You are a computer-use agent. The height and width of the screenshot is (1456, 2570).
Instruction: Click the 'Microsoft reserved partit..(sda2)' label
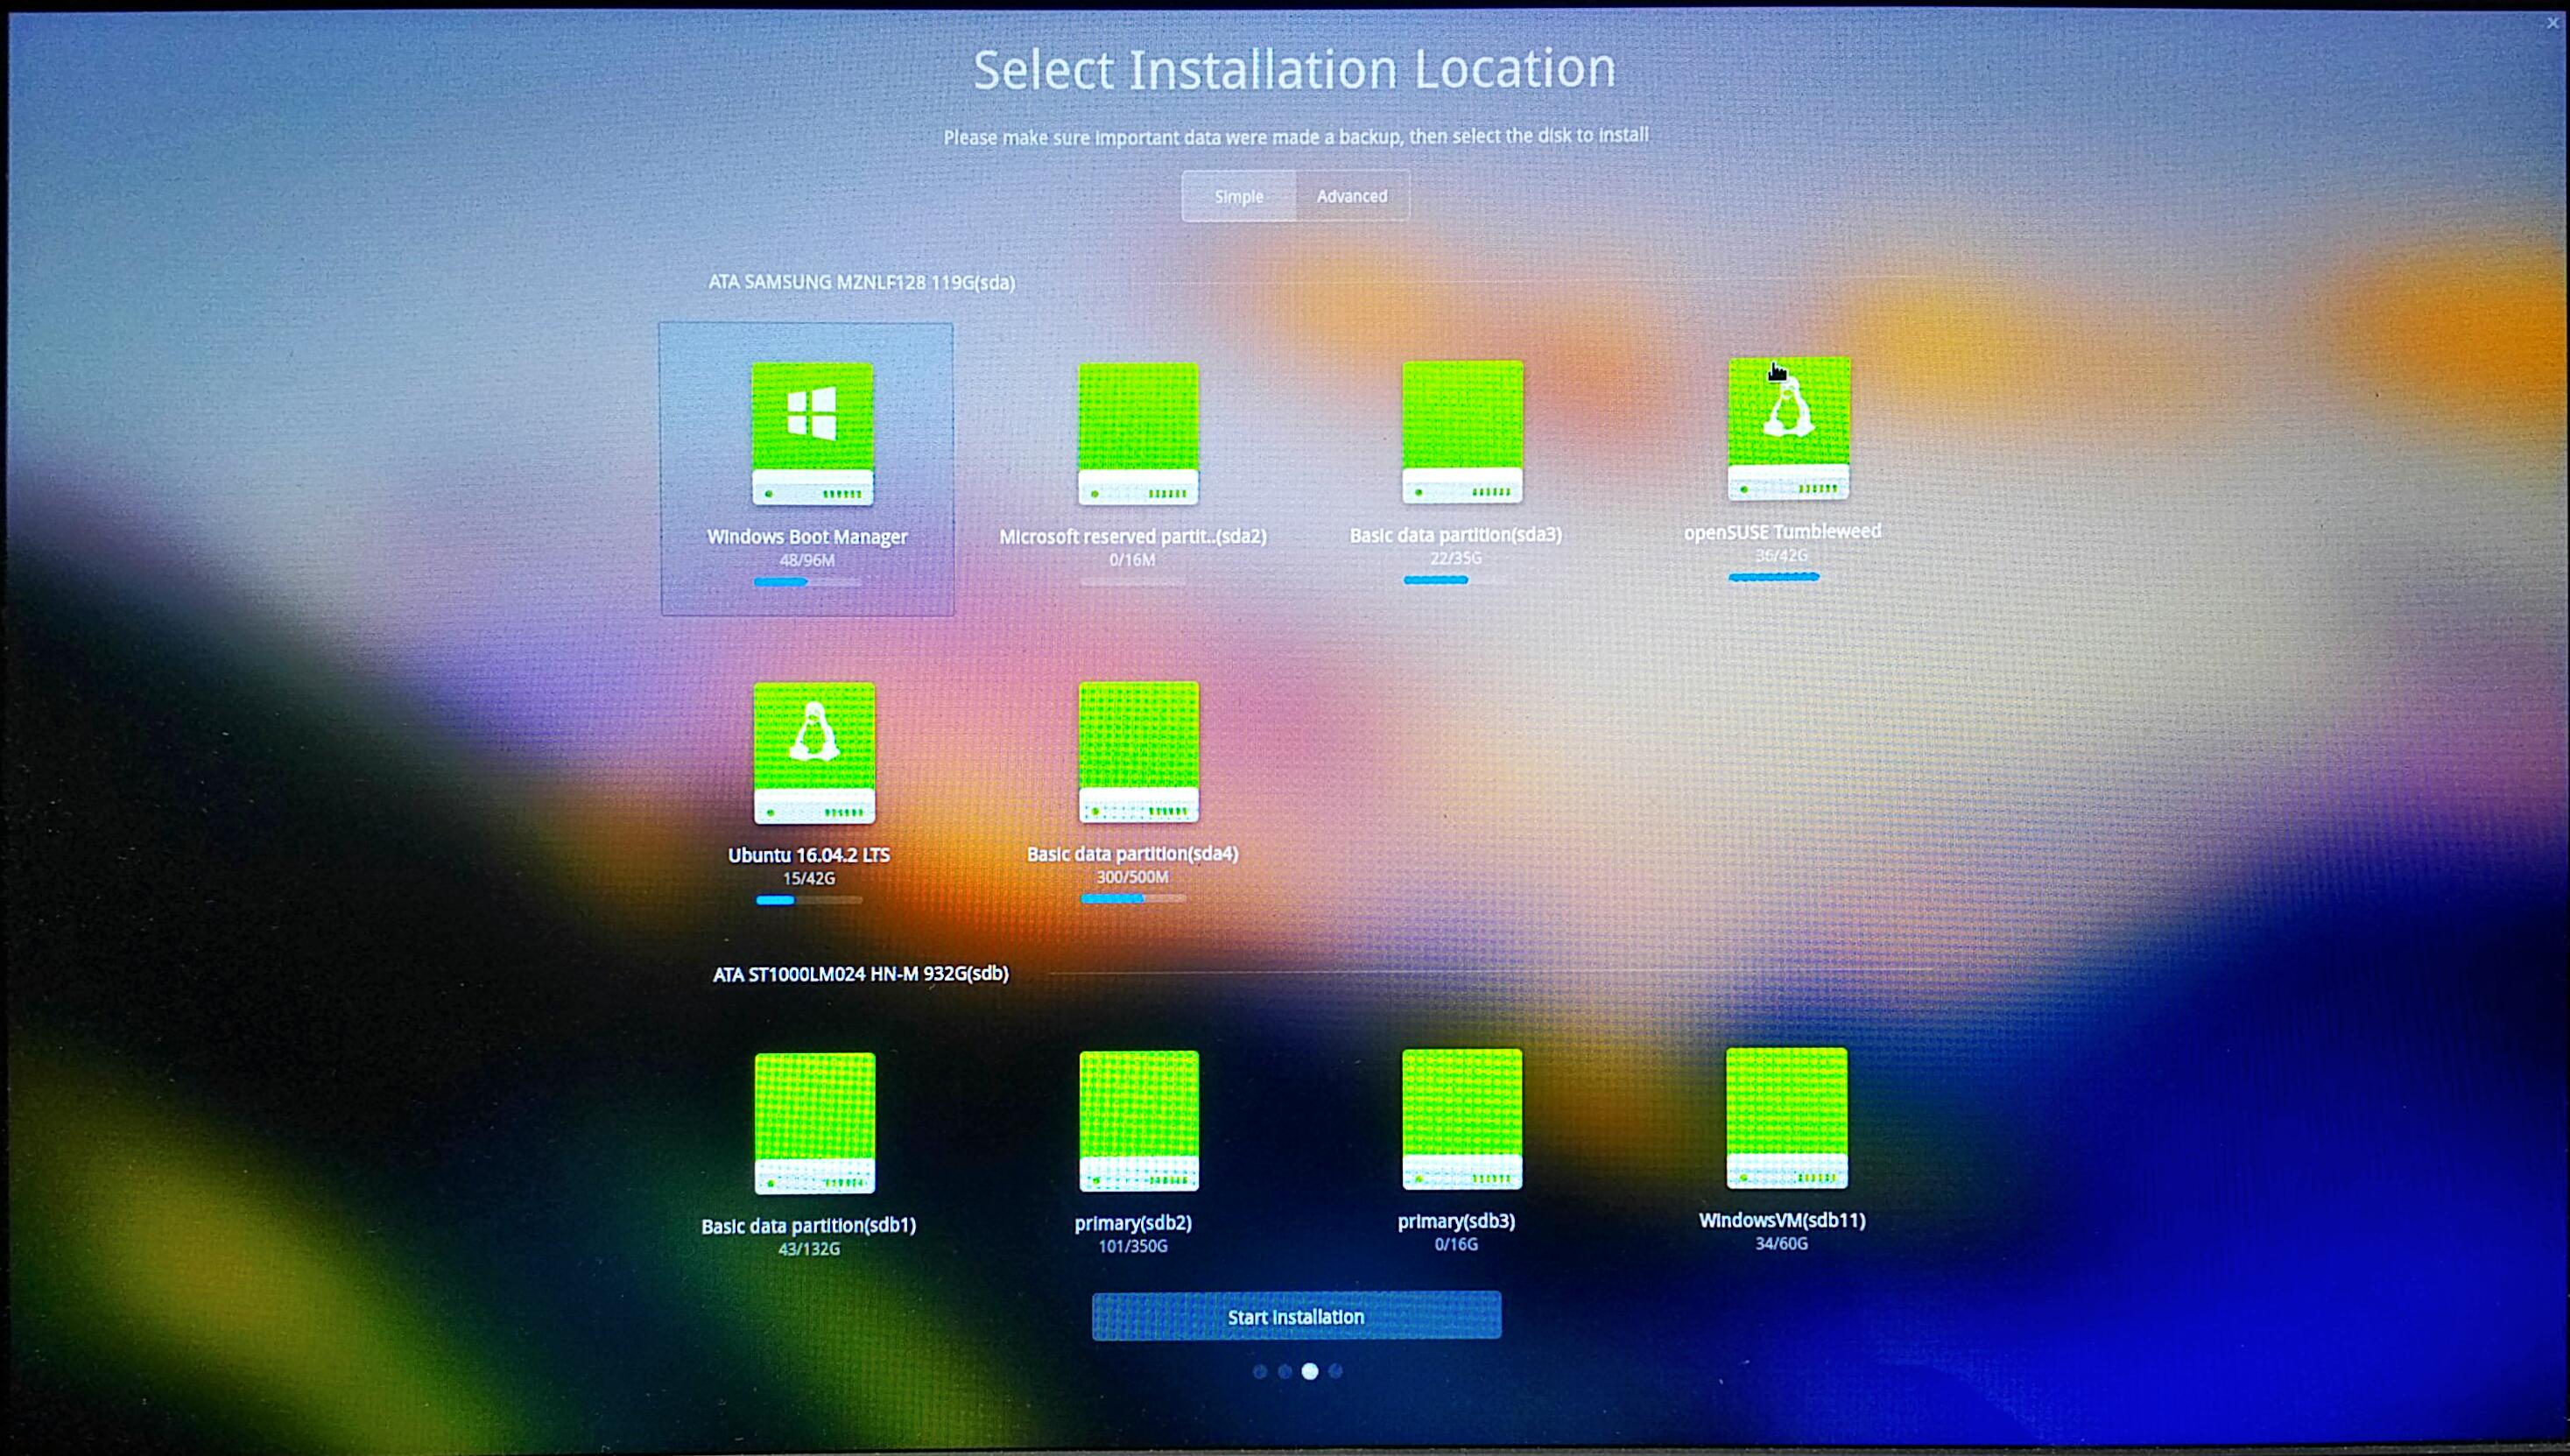pos(1133,536)
